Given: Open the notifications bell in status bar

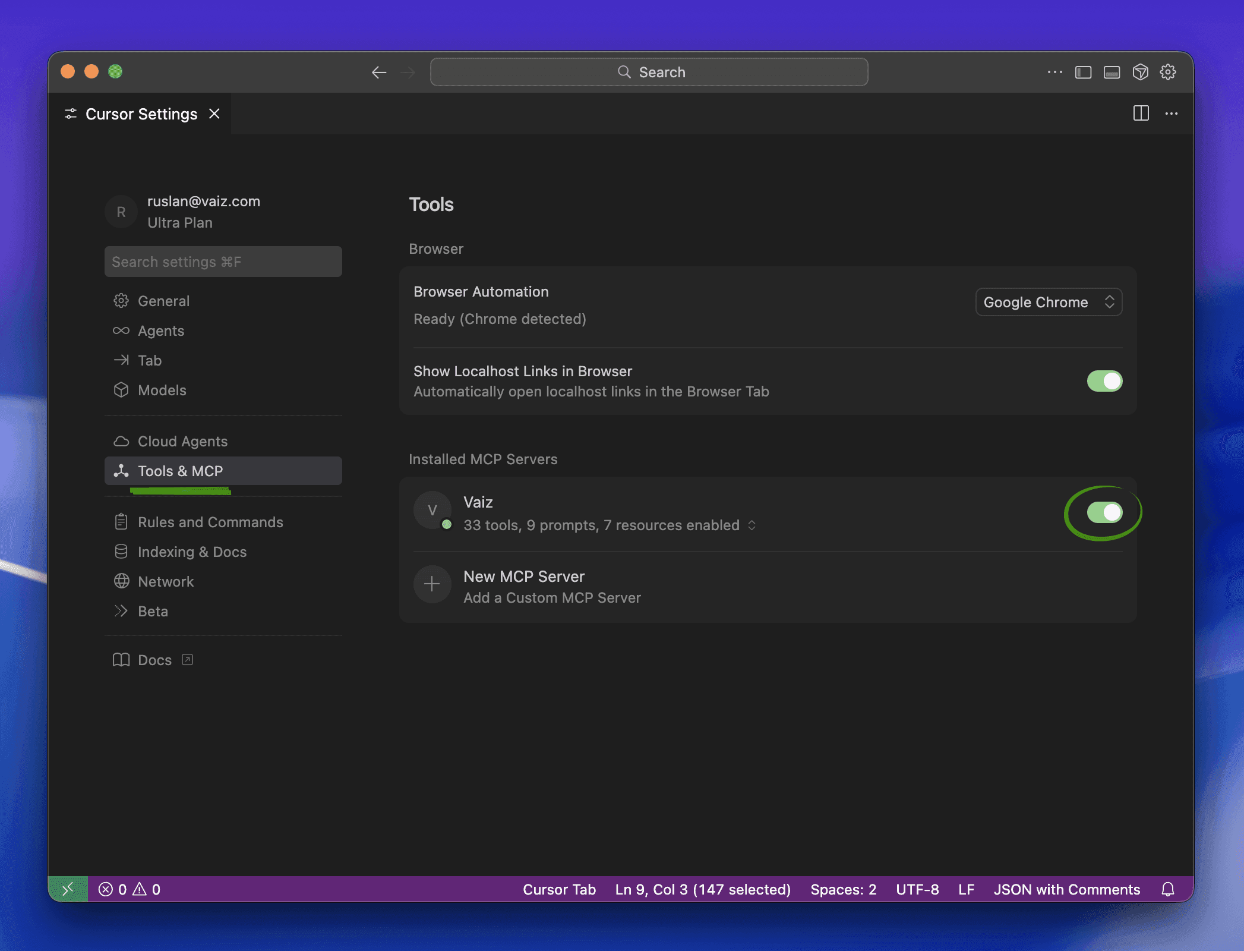Looking at the screenshot, I should click(x=1167, y=889).
